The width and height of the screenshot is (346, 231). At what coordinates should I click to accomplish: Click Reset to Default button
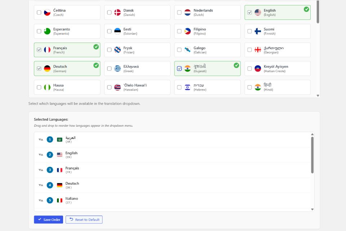point(84,219)
